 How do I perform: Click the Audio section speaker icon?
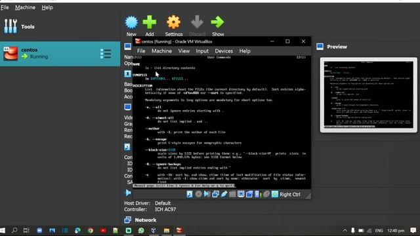(128, 193)
